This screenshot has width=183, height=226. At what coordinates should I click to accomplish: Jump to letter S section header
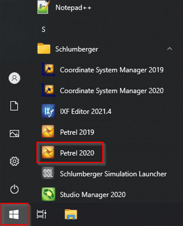click(x=43, y=29)
